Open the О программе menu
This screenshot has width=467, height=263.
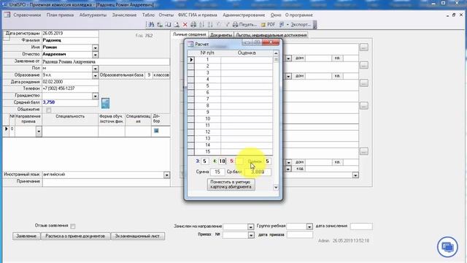click(x=299, y=15)
